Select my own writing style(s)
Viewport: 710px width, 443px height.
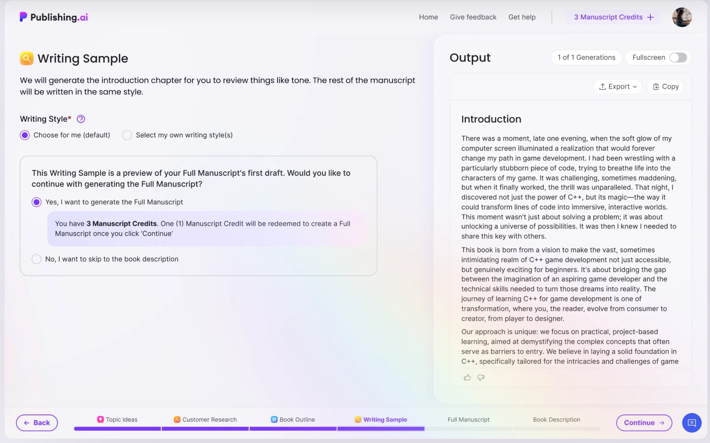pyautogui.click(x=127, y=135)
